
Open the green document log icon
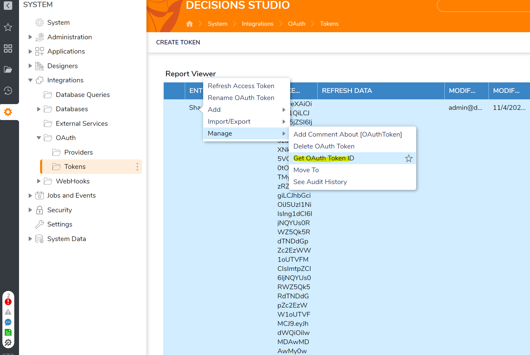tap(8, 332)
